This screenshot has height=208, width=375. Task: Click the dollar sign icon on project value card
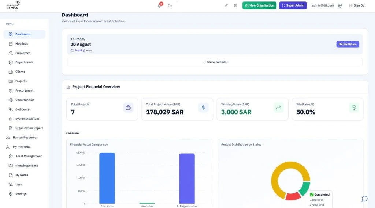[x=203, y=108]
